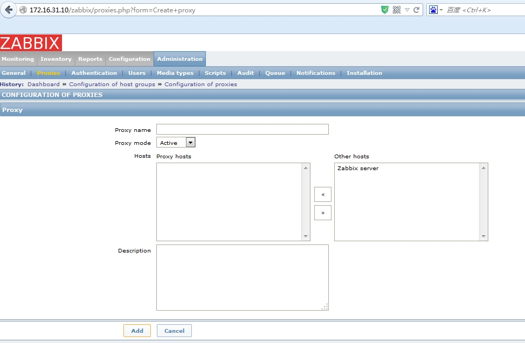Click the Baidu paw search engine icon
Viewport: 525px width, 343px height.
(x=433, y=10)
